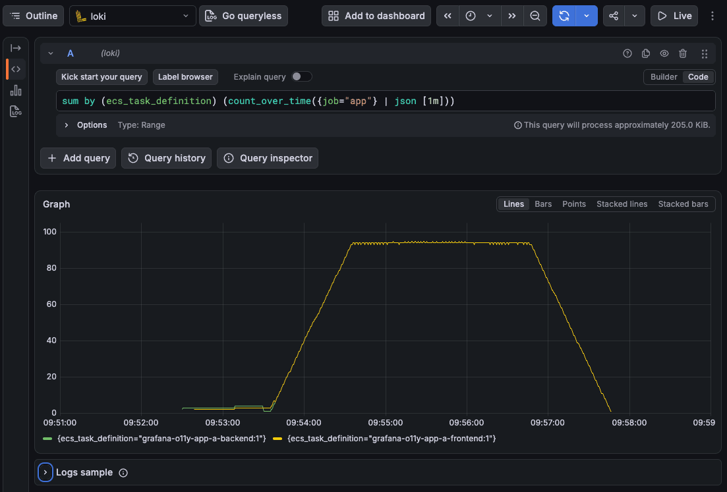The width and height of the screenshot is (727, 492).
Task: Open the time picker clock icon
Action: (x=471, y=16)
